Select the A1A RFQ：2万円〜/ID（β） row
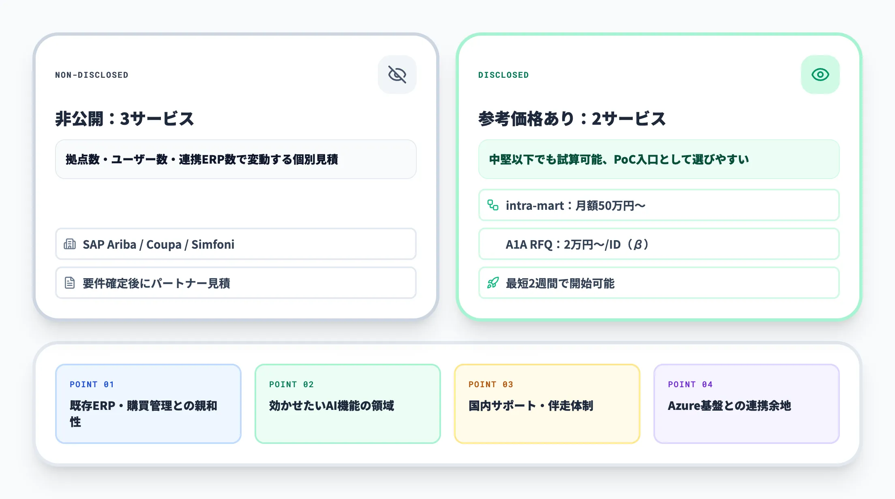This screenshot has width=895, height=499. click(x=659, y=244)
